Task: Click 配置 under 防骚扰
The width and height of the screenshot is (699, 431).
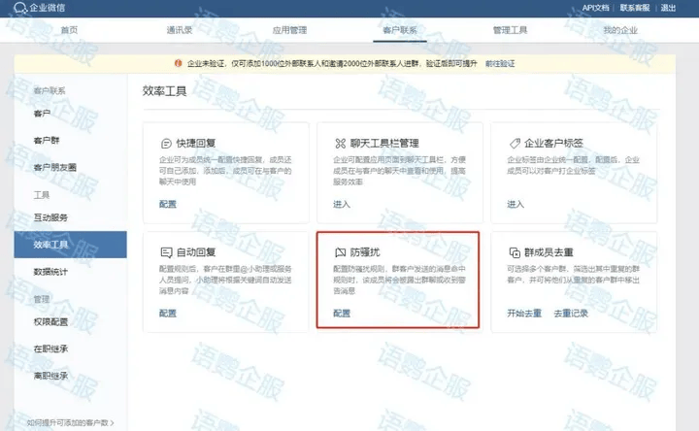Action: 341,314
